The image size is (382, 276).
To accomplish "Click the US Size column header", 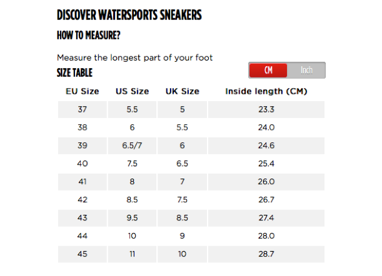I will point(132,91).
